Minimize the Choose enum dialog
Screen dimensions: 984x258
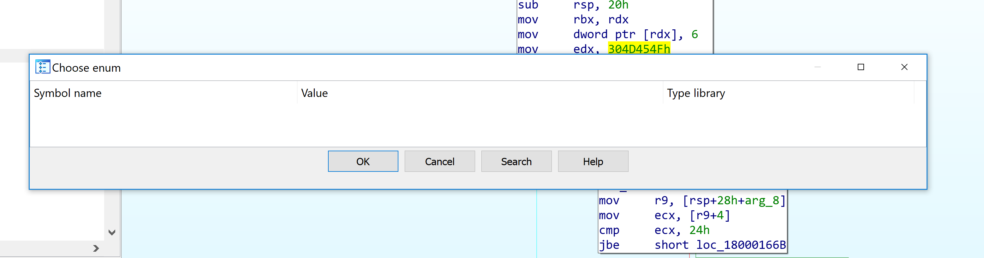[x=817, y=67]
